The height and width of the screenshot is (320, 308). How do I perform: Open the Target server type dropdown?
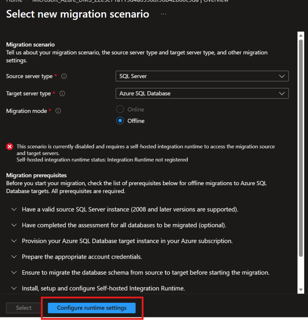[x=202, y=93]
